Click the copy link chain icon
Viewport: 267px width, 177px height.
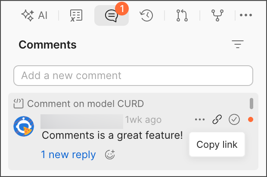(x=217, y=120)
